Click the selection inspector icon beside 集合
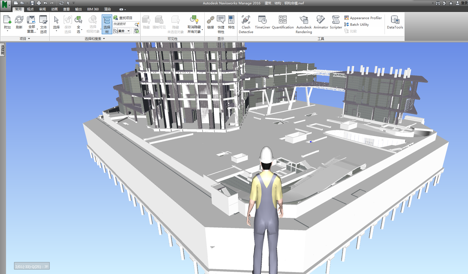The image size is (468, 274). tap(136, 31)
